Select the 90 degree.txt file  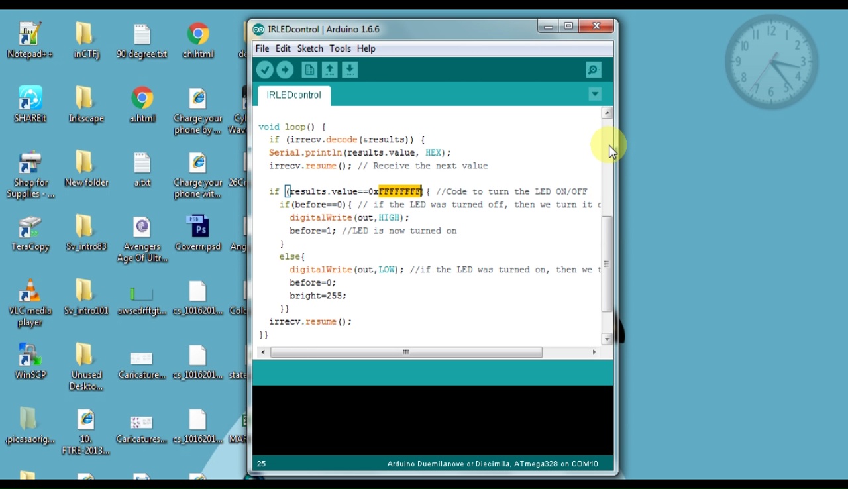pyautogui.click(x=142, y=40)
